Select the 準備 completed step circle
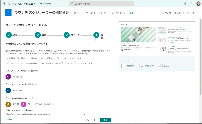The width and height of the screenshot is (202, 124). (x=9, y=35)
